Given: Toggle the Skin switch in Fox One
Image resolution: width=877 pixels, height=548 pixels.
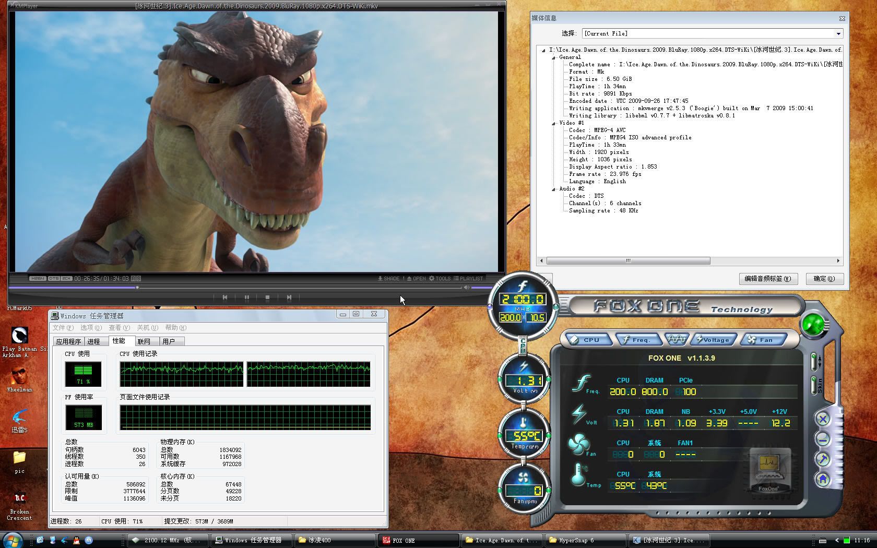Looking at the screenshot, I should [813, 385].
